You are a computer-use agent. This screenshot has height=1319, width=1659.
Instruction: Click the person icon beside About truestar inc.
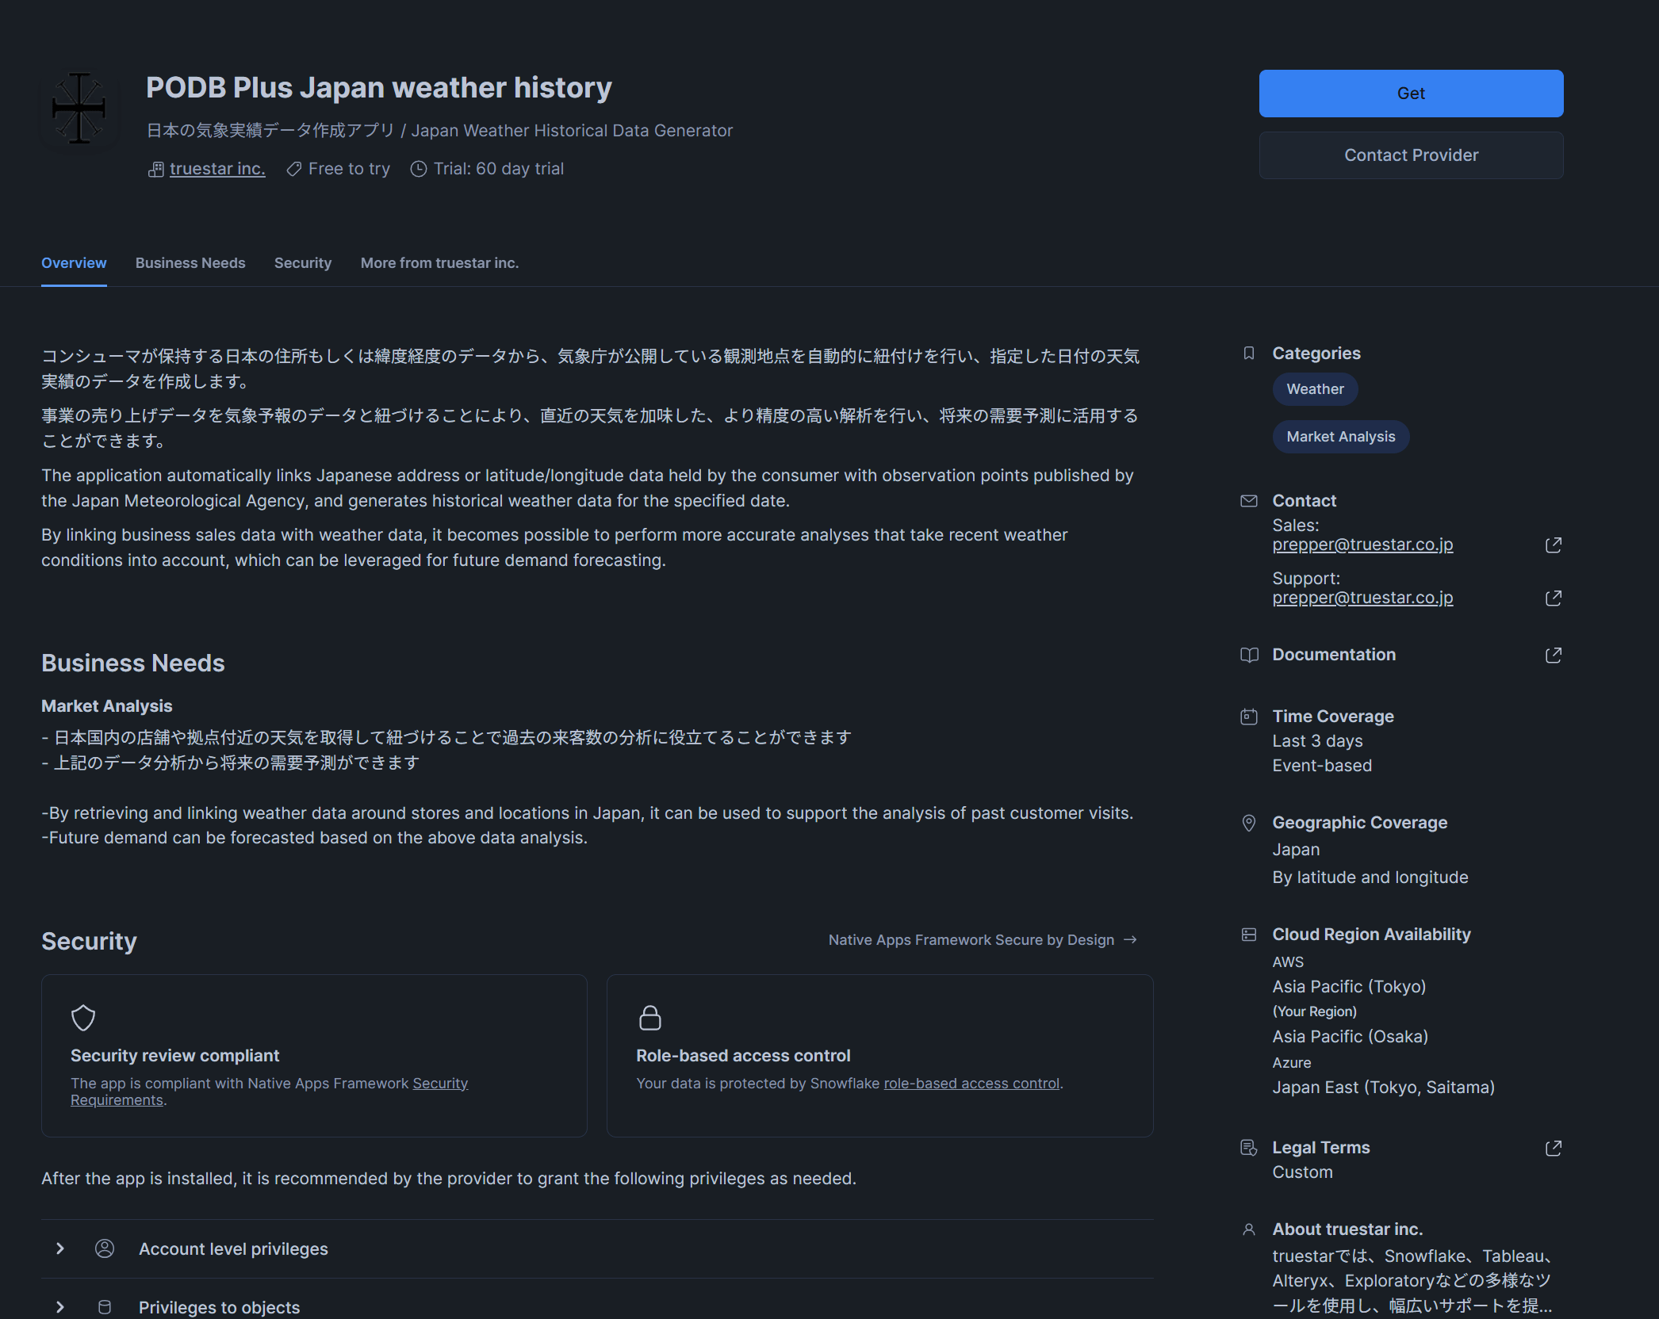[1249, 1230]
